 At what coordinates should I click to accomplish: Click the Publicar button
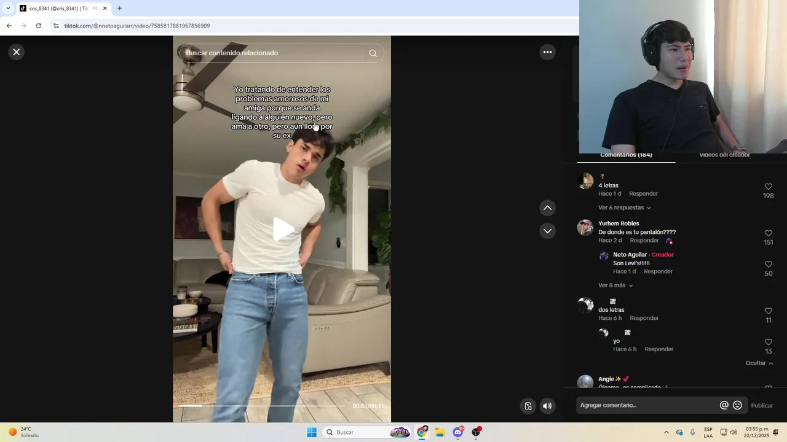tap(762, 406)
